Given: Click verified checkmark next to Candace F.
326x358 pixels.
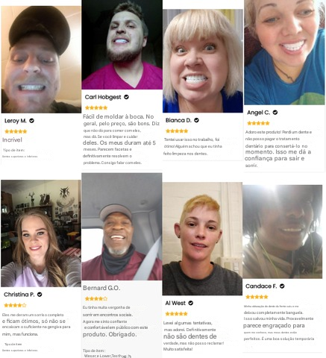Looking at the screenshot, I should point(282,286).
